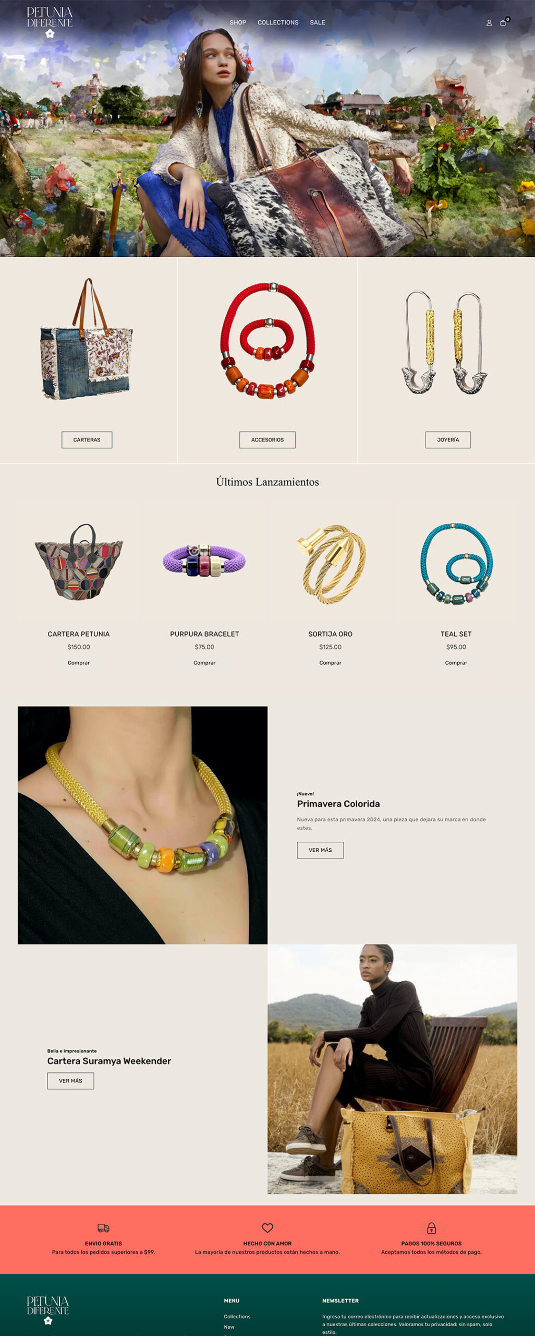Screen dimensions: 535x1336
Task: Click the Petunia Diferente footer logo
Action: (x=48, y=1310)
